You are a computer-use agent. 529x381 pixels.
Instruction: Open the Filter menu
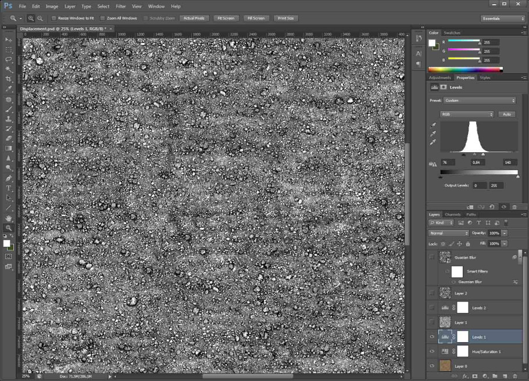pyautogui.click(x=120, y=6)
